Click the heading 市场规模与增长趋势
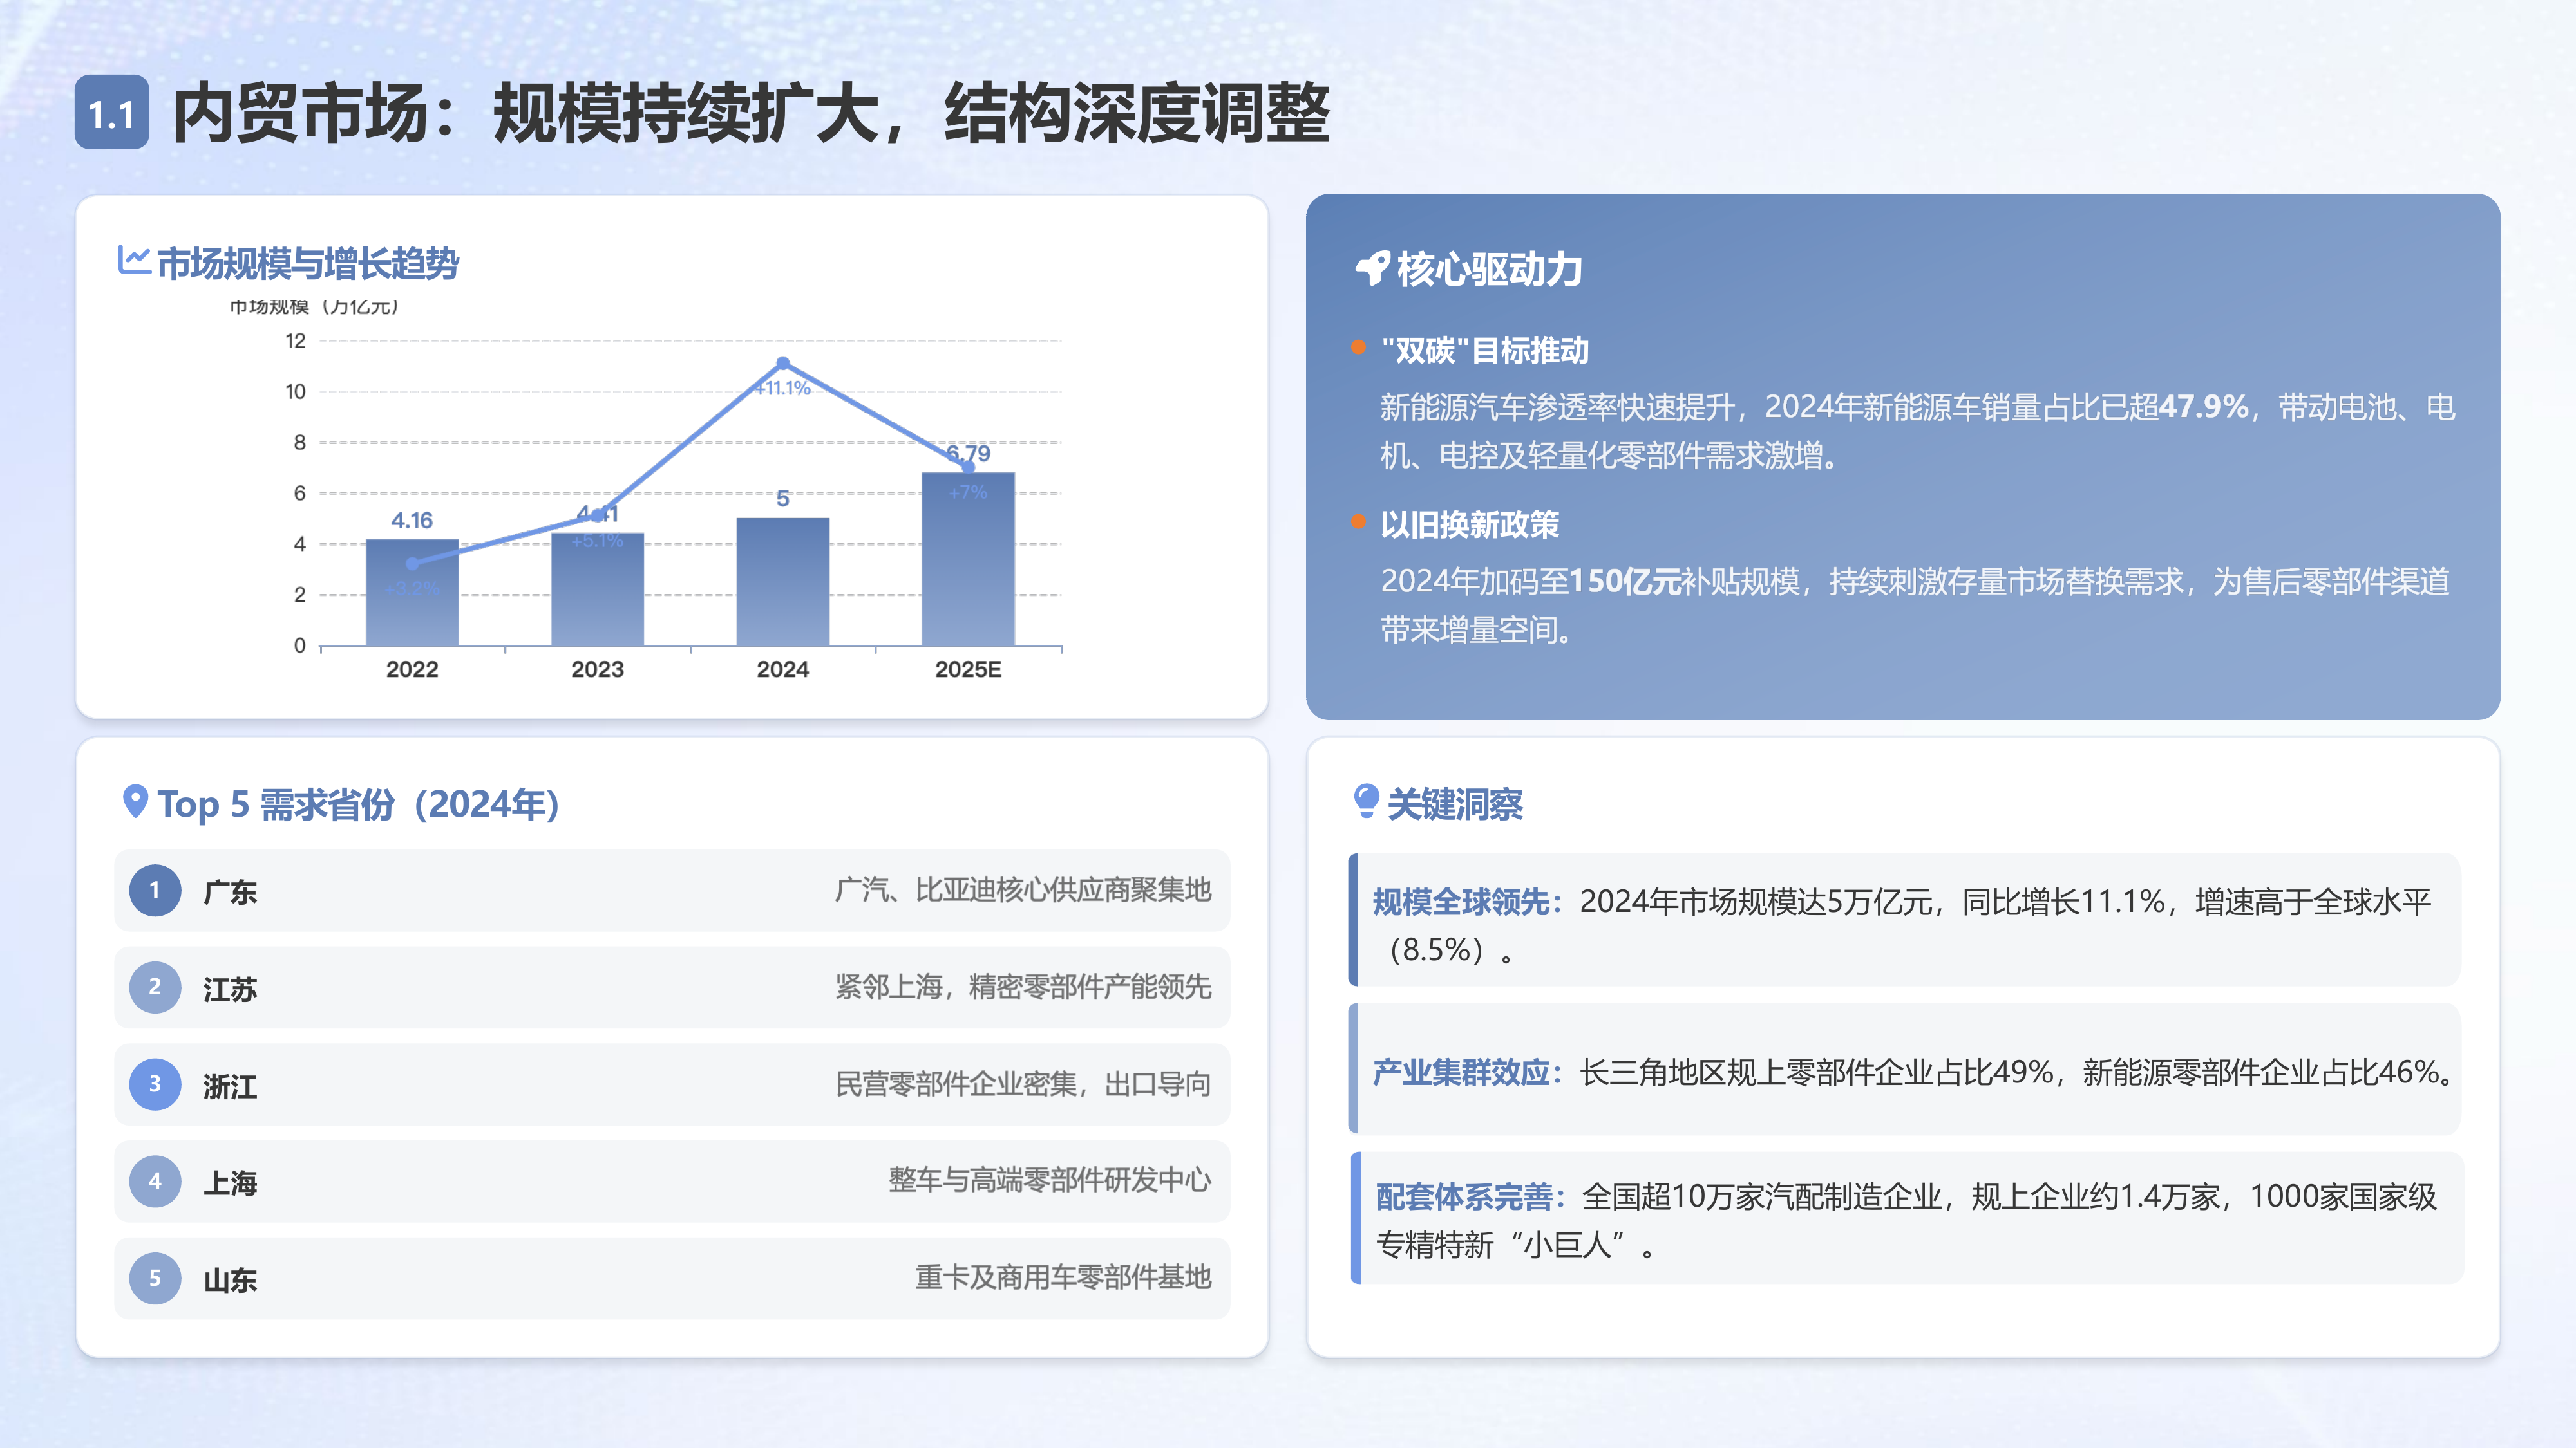Screen dimensions: 2576x1448 click(x=308, y=264)
